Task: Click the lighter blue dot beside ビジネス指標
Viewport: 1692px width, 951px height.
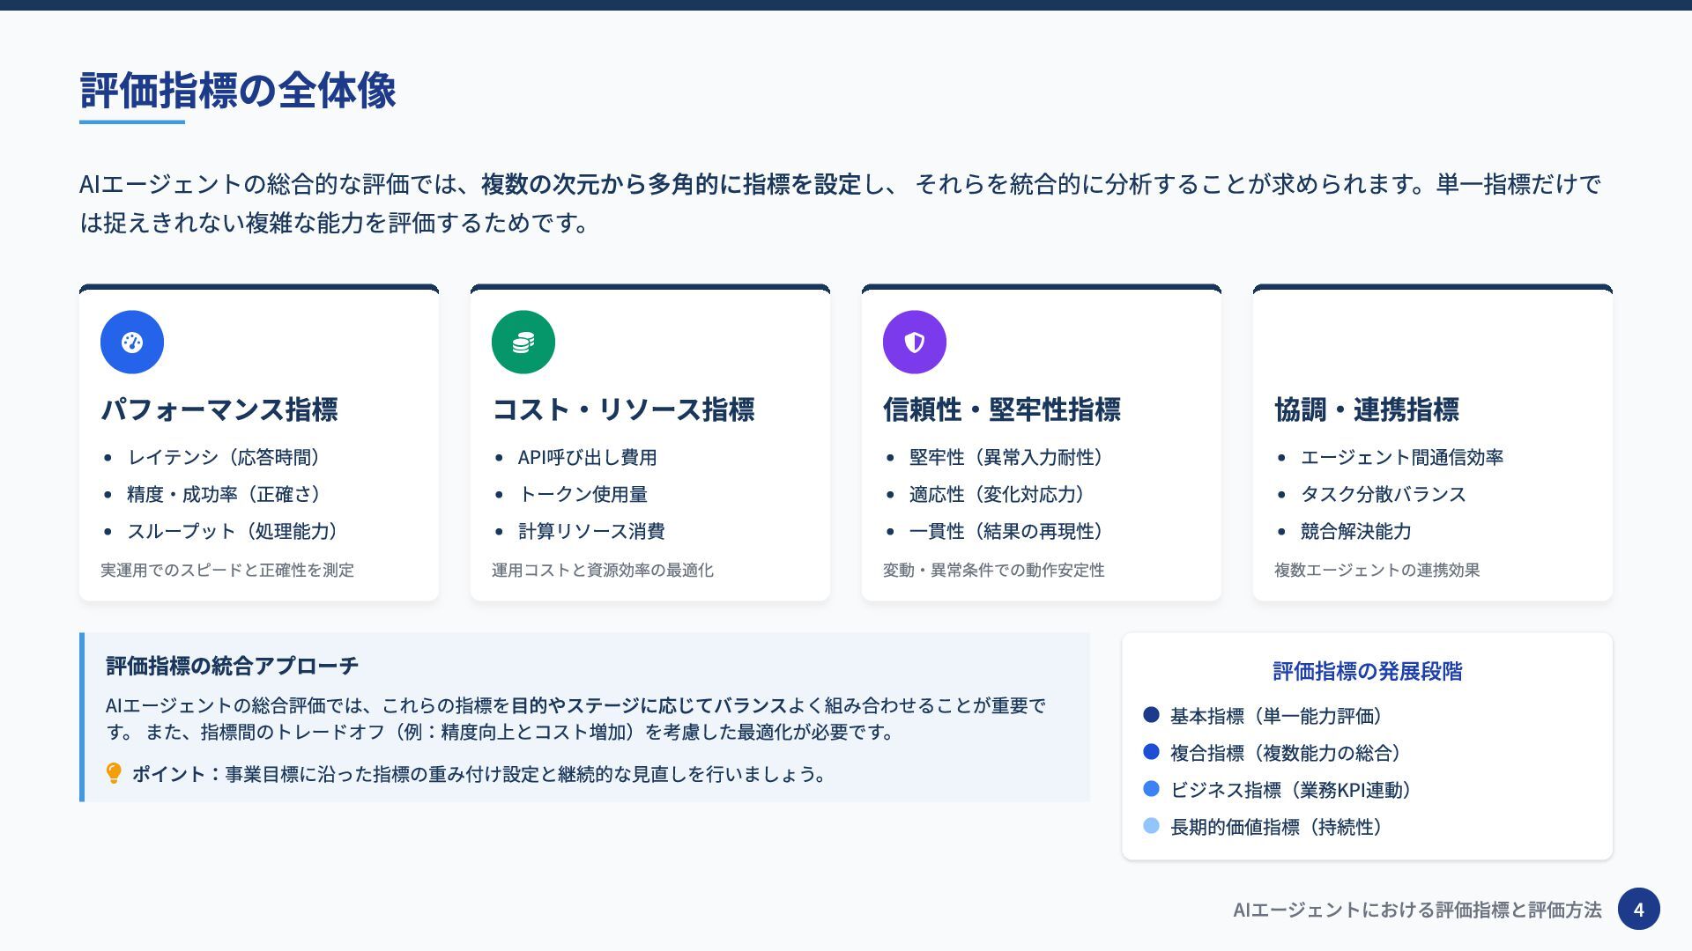Action: [1151, 788]
